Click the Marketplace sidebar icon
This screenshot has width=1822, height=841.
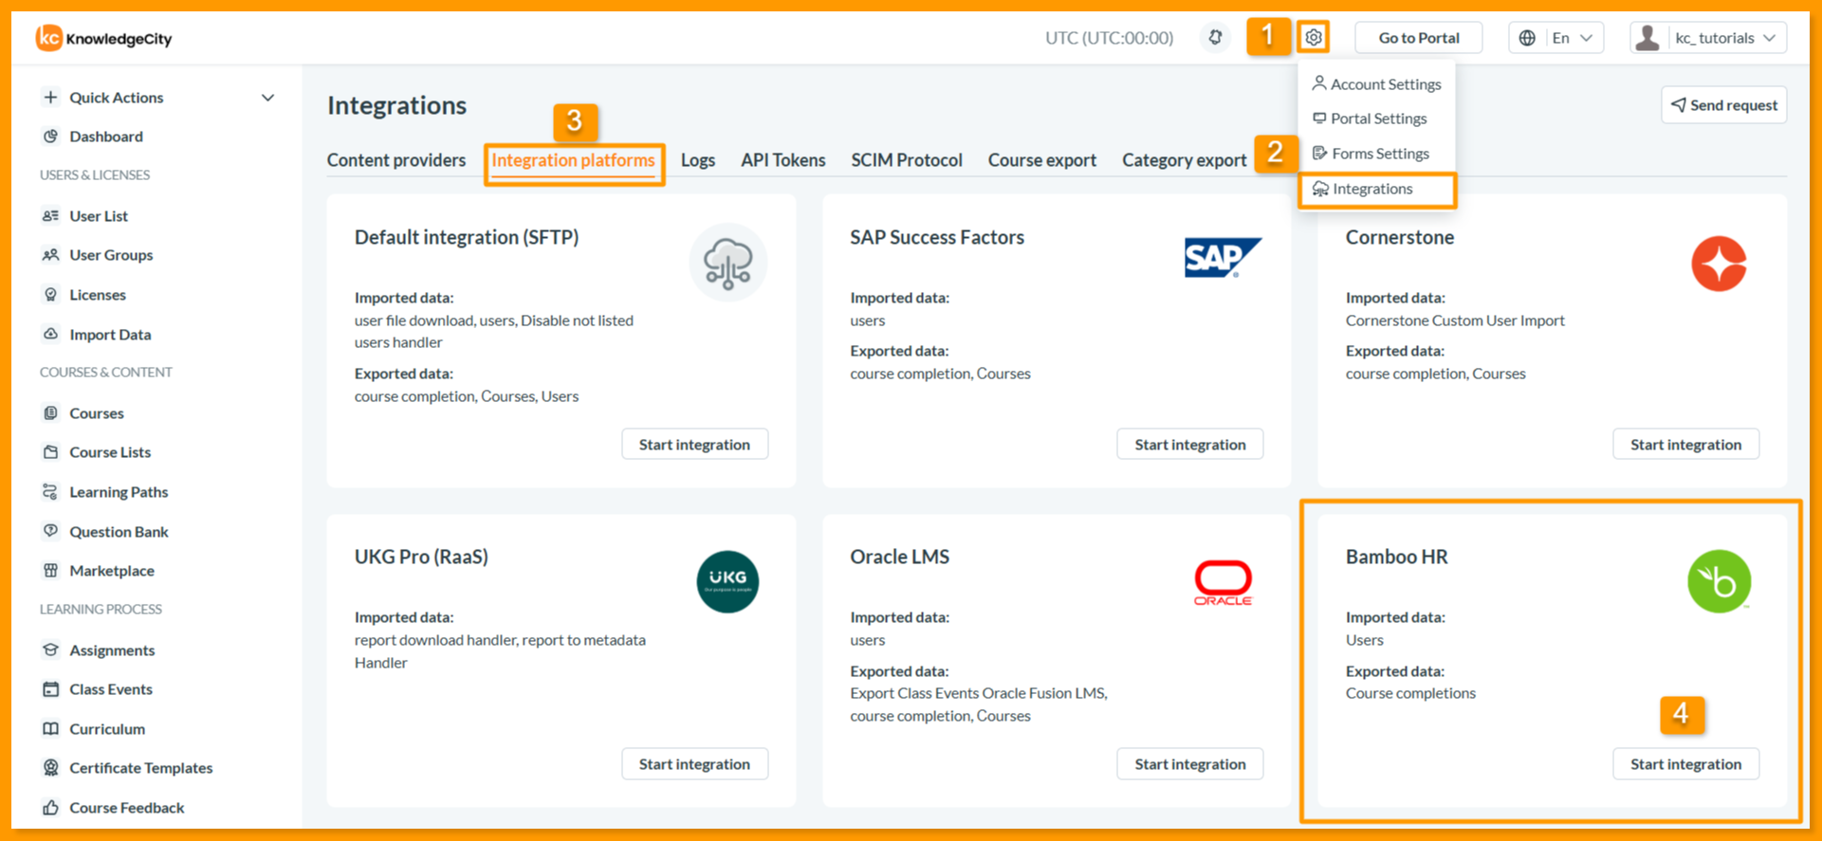51,571
